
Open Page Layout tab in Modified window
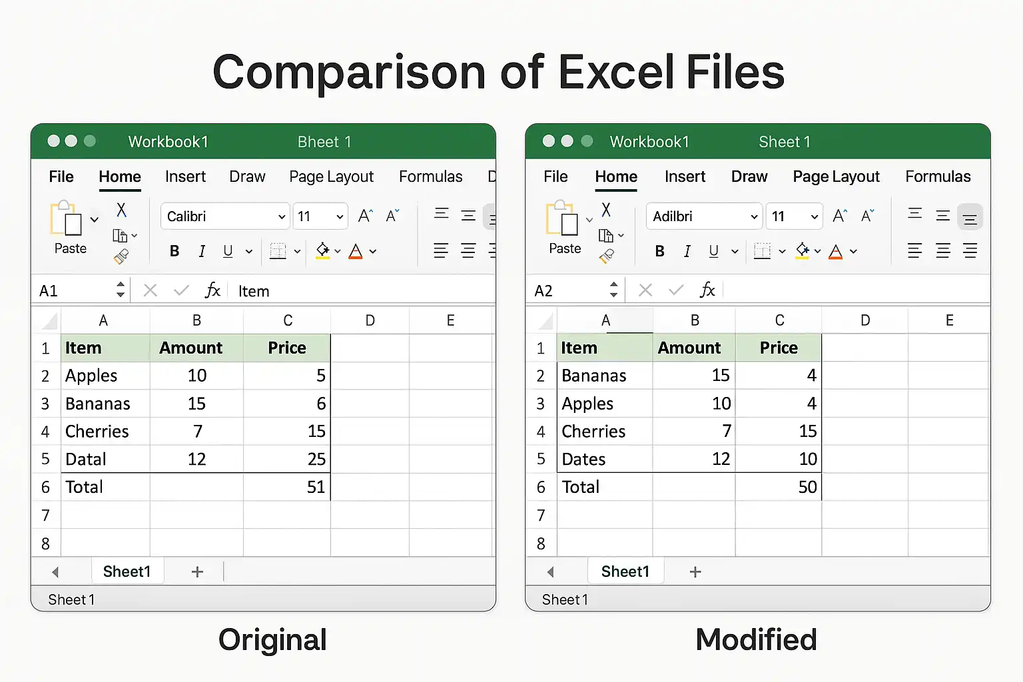(836, 176)
